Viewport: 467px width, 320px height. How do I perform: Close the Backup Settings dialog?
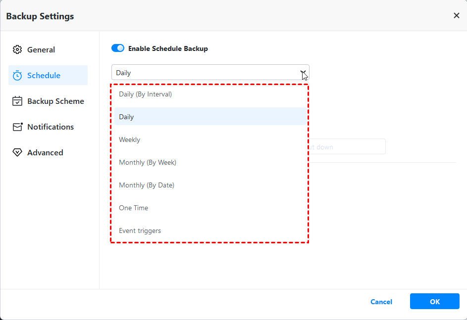click(456, 16)
